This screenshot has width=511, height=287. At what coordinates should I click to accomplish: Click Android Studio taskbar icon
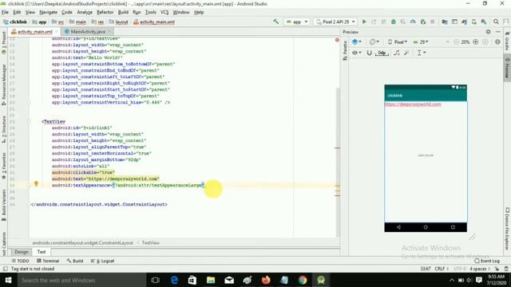(x=321, y=280)
